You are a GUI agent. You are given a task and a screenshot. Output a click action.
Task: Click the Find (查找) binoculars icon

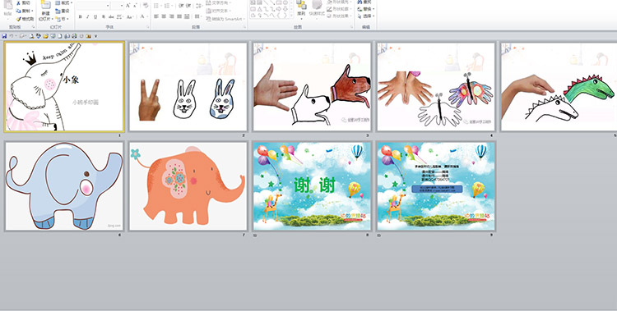coord(360,2)
